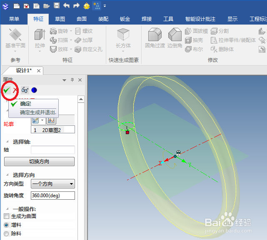
Task: Click the 加厚 thicken tool
Action: 84,40
